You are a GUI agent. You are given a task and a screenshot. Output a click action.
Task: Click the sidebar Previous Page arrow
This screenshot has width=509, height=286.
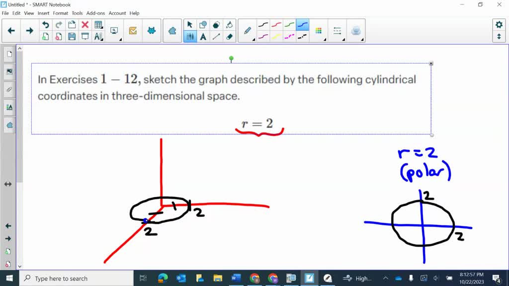click(x=8, y=226)
